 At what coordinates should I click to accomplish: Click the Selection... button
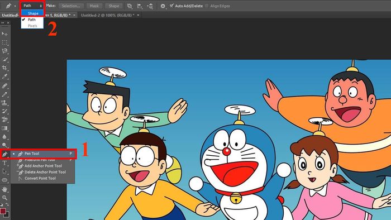tap(71, 6)
